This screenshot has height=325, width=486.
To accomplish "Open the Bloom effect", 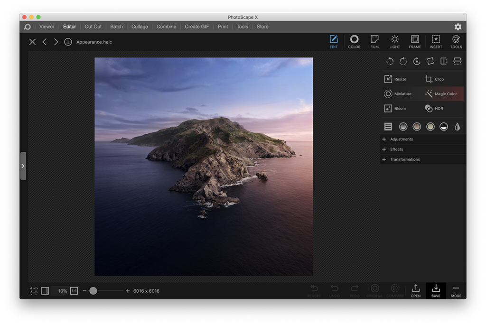I will (x=395, y=109).
